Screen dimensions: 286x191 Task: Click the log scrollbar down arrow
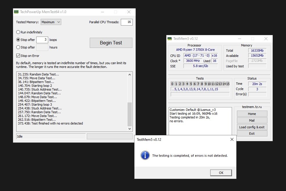(129, 129)
